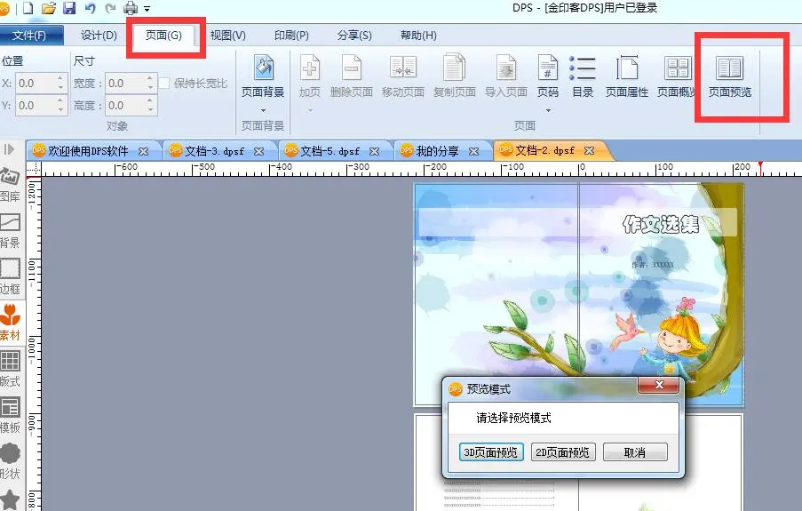Screen dimensions: 802x511
Task: Switch to the 设计(D) ribbon tab
Action: coord(99,36)
